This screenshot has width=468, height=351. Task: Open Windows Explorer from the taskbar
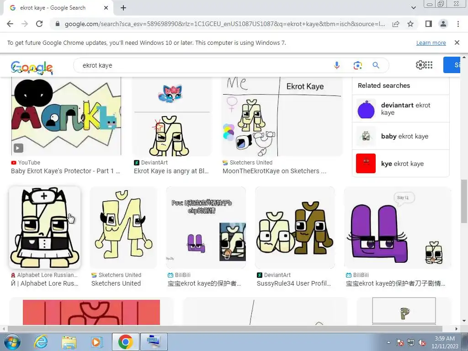click(69, 342)
